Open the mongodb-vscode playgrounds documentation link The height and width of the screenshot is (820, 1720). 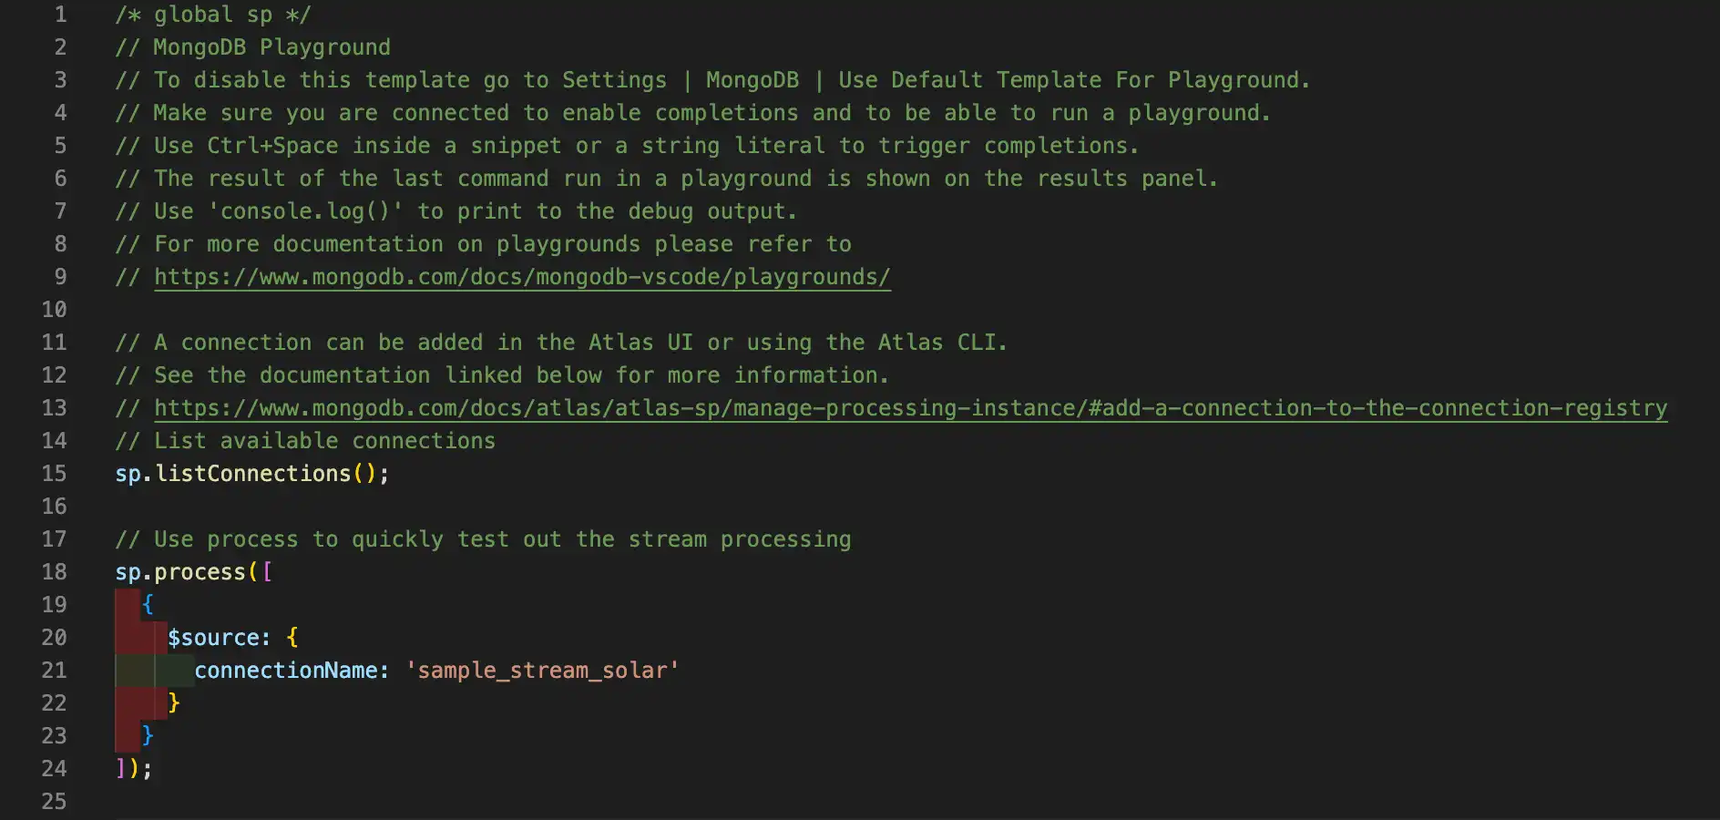coord(521,277)
